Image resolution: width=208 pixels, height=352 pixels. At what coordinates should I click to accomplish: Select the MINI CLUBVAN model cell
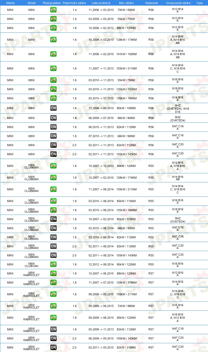pyautogui.click(x=31, y=264)
